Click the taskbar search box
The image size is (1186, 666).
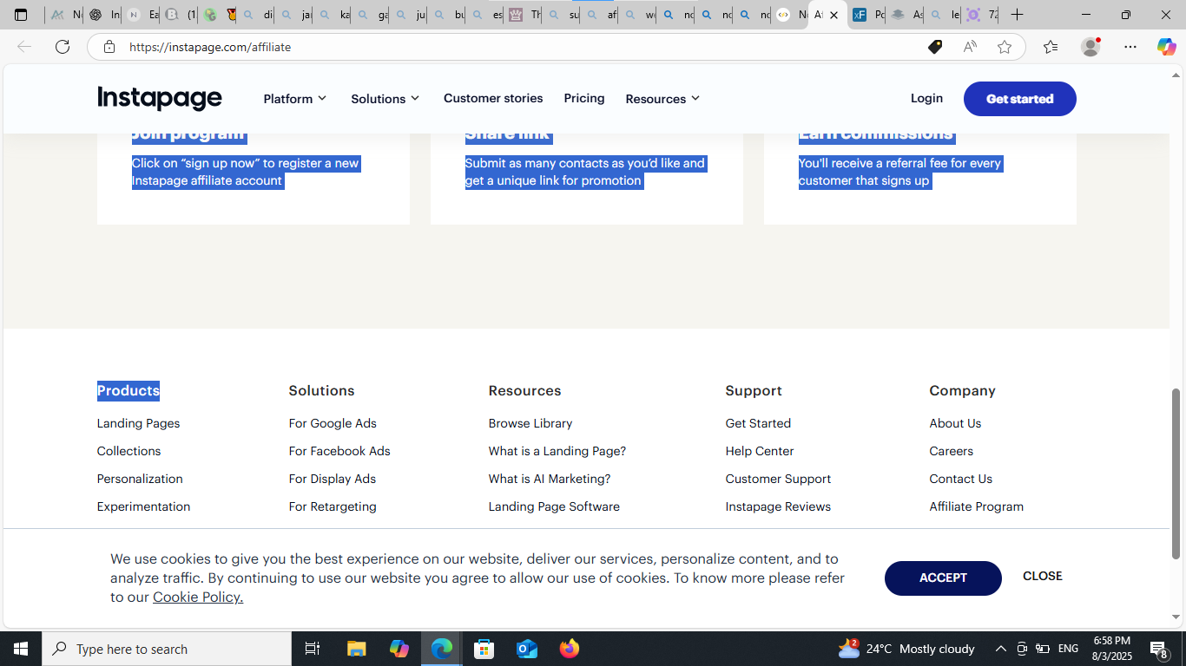[x=167, y=649]
